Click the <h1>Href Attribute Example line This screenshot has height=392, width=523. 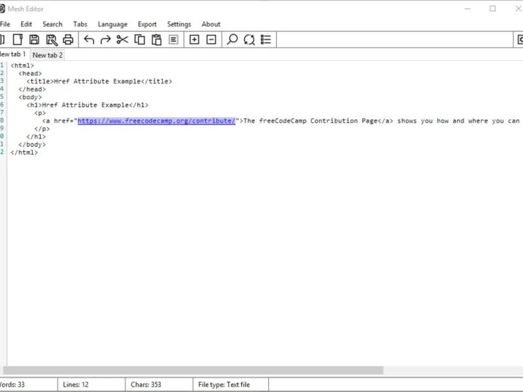[88, 105]
